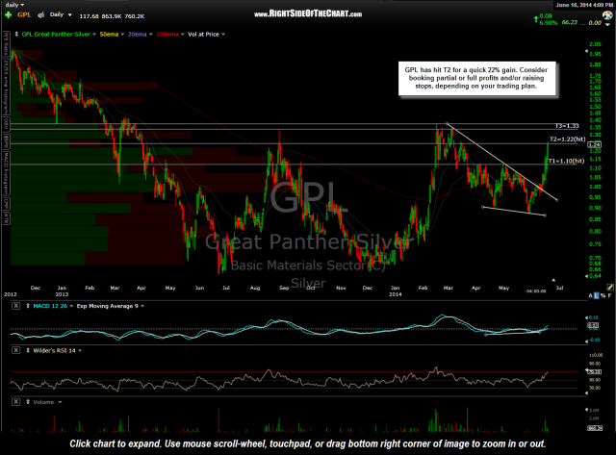Click the time axis arrow above Jul

(553, 280)
